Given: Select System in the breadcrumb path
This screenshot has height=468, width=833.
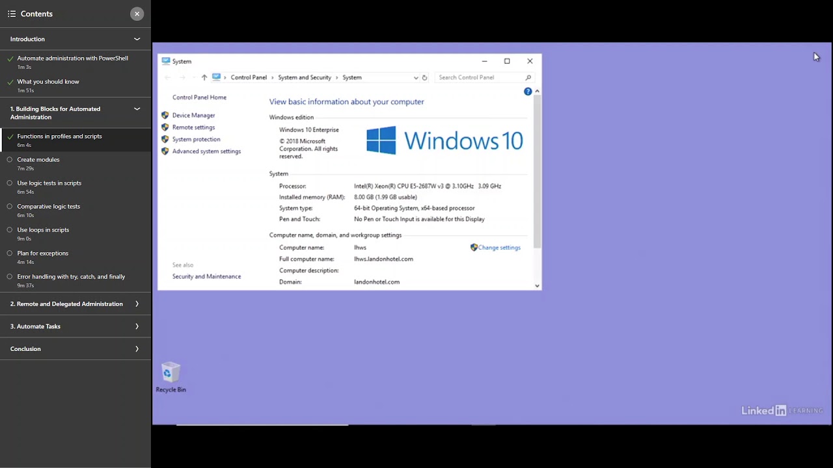Looking at the screenshot, I should [352, 77].
